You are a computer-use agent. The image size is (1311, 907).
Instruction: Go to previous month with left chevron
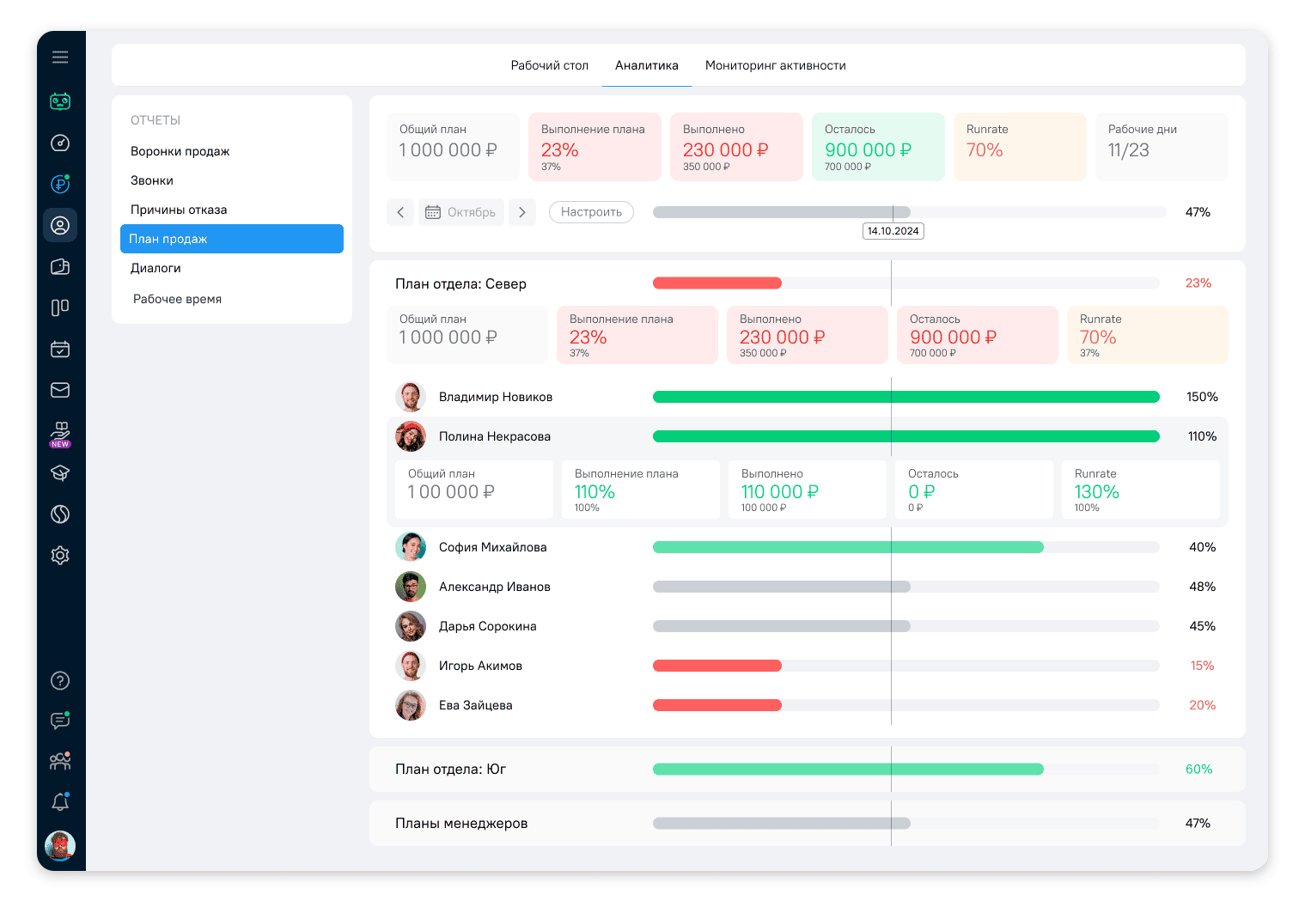pyautogui.click(x=400, y=212)
